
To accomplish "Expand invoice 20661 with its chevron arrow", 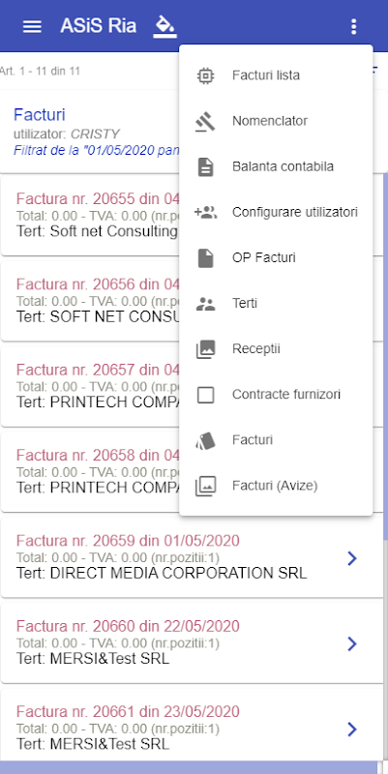I will (351, 729).
